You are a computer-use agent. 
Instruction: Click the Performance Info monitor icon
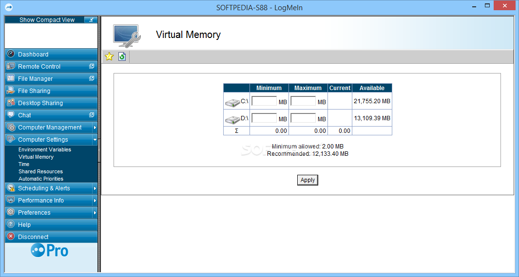(x=11, y=200)
